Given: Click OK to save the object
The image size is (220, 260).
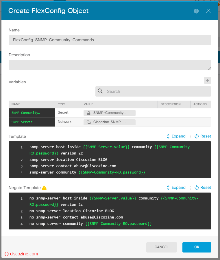Looking at the screenshot, I should [197, 247].
